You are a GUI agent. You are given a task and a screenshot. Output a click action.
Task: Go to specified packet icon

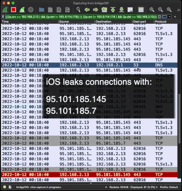coord(104,10)
